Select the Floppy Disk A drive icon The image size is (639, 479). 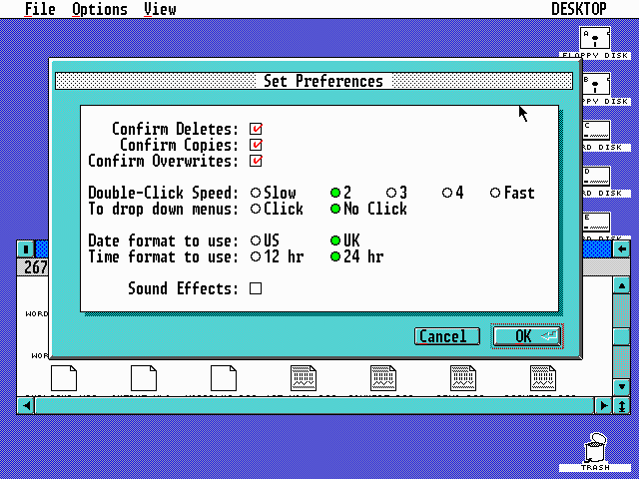[596, 39]
